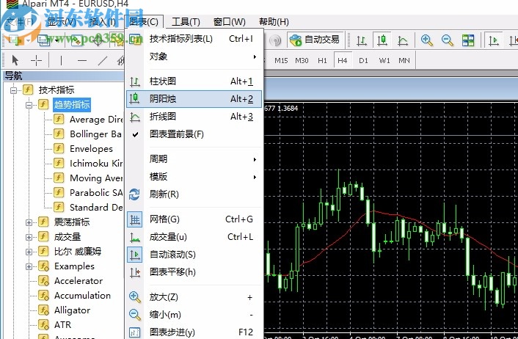Select the H1 timeframe button

(322, 60)
